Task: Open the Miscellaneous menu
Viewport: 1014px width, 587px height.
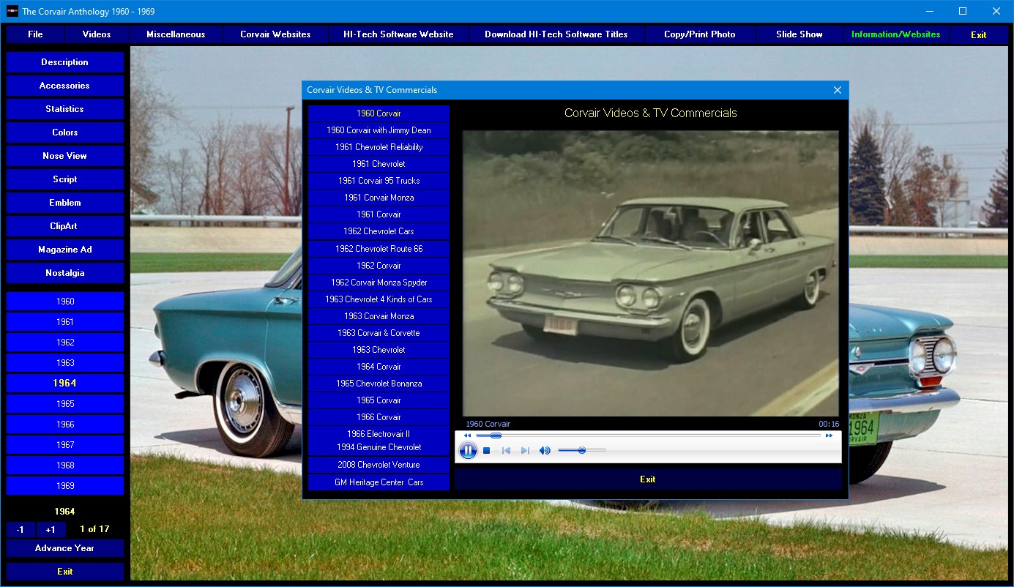Action: coord(176,34)
